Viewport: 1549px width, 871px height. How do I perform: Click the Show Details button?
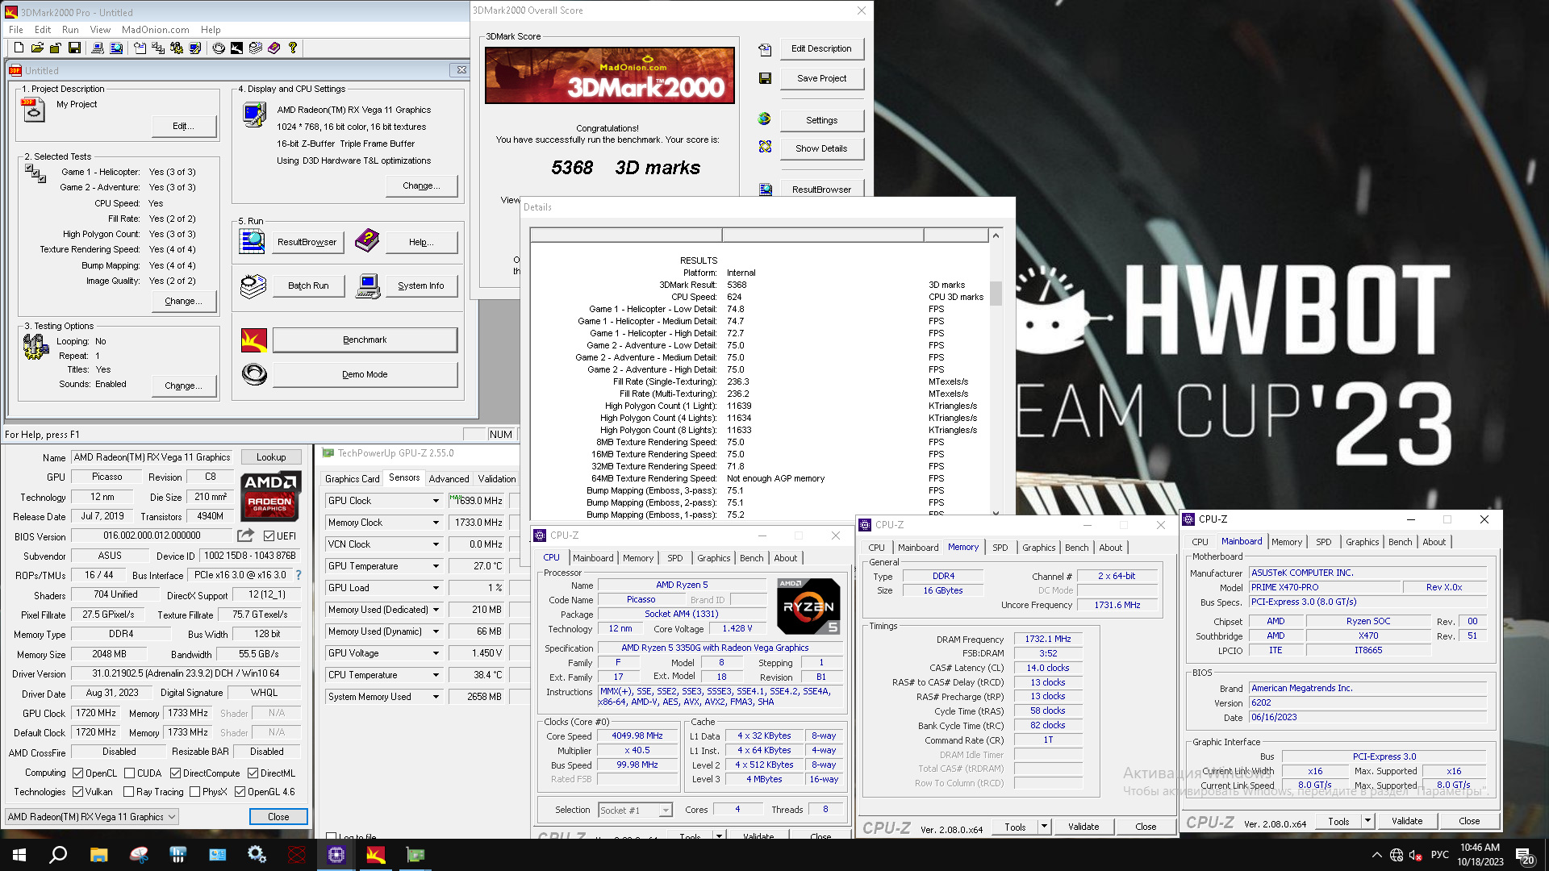(821, 148)
